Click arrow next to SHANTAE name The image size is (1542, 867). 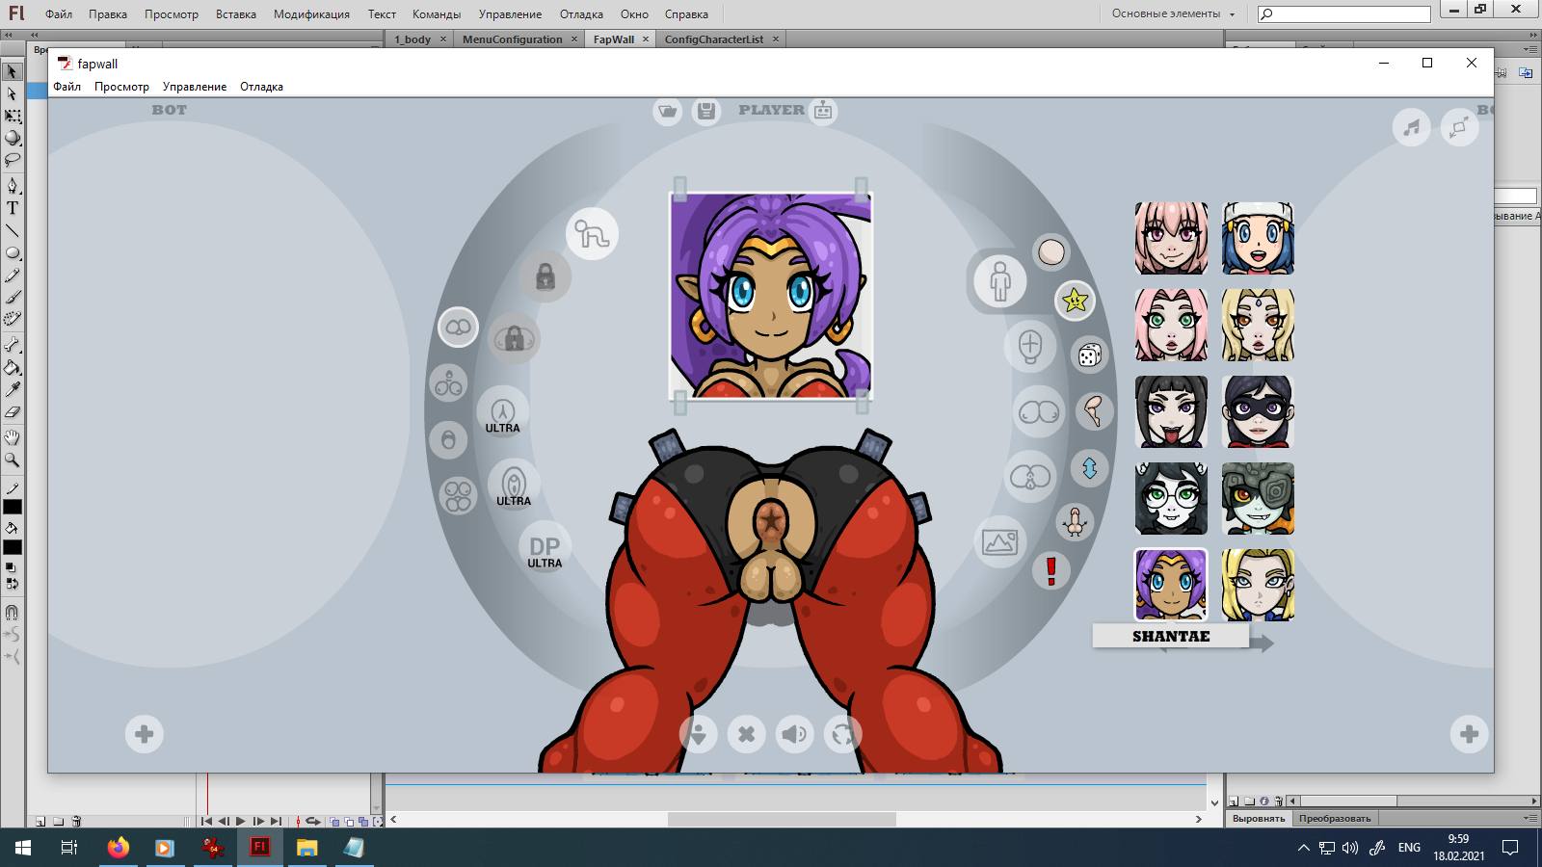pos(1262,643)
